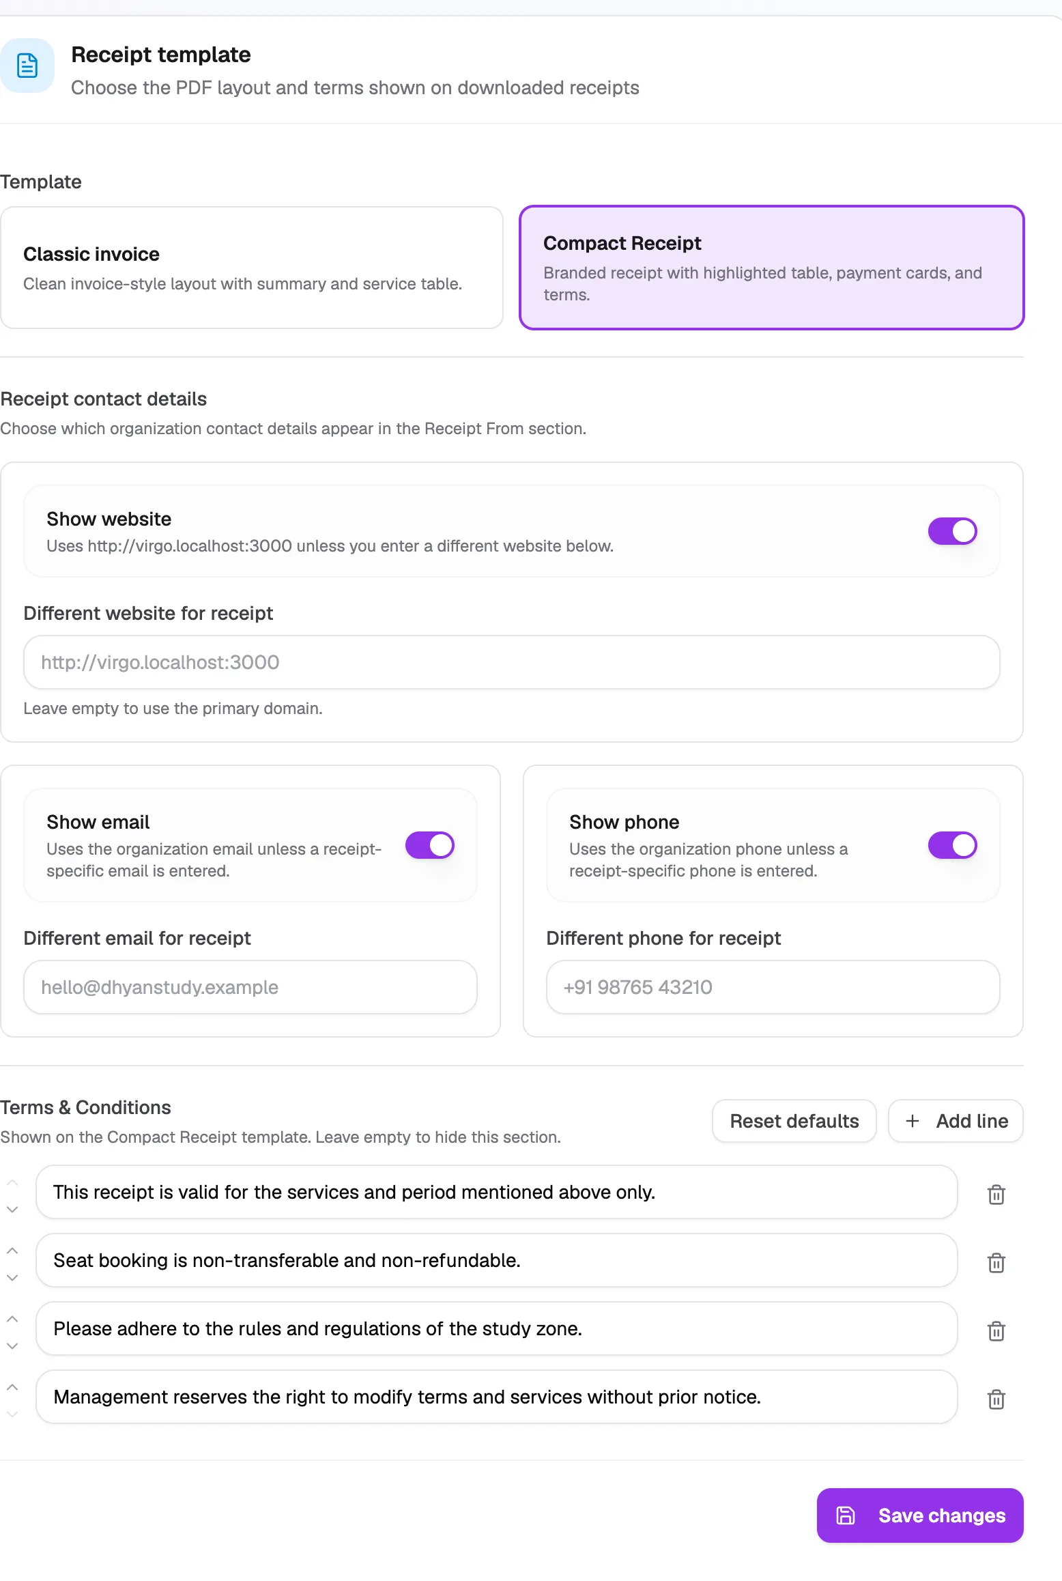The width and height of the screenshot is (1062, 1581).
Task: Click Reset defaults for terms
Action: coord(794,1121)
